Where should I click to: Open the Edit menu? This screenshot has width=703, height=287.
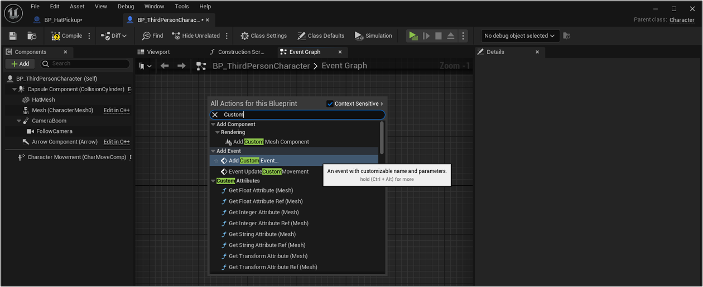pyautogui.click(x=55, y=7)
